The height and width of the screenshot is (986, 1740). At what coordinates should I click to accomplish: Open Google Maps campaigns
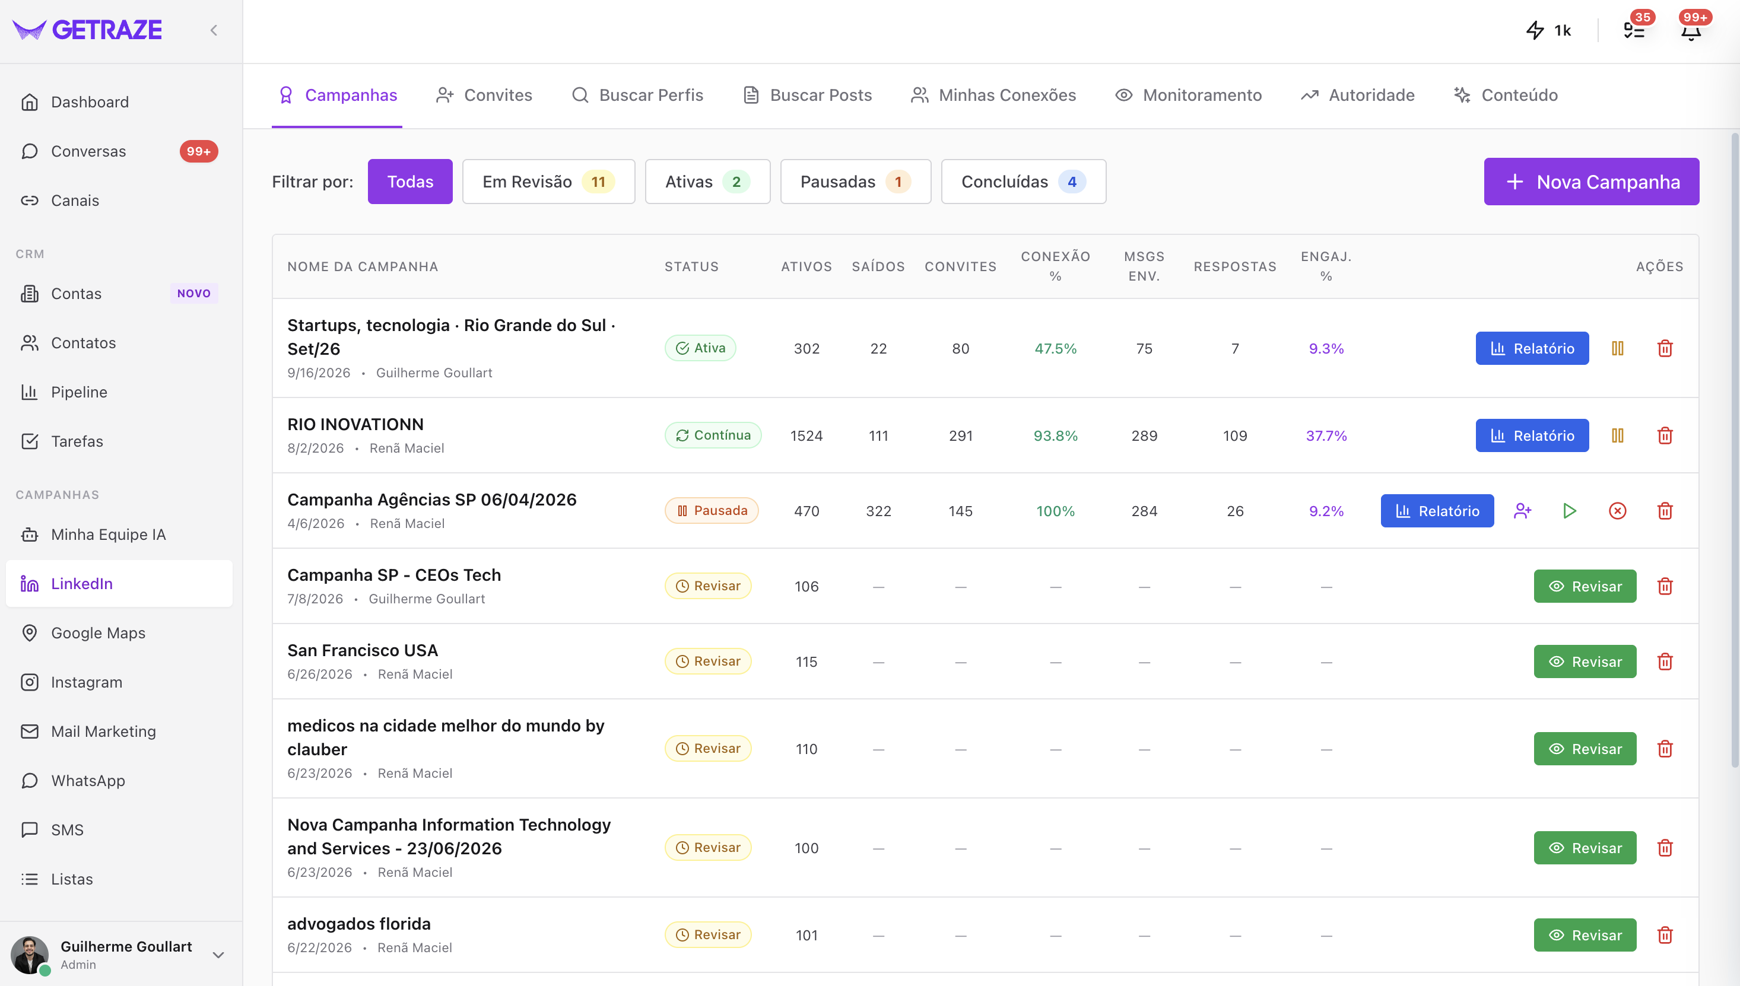tap(119, 632)
